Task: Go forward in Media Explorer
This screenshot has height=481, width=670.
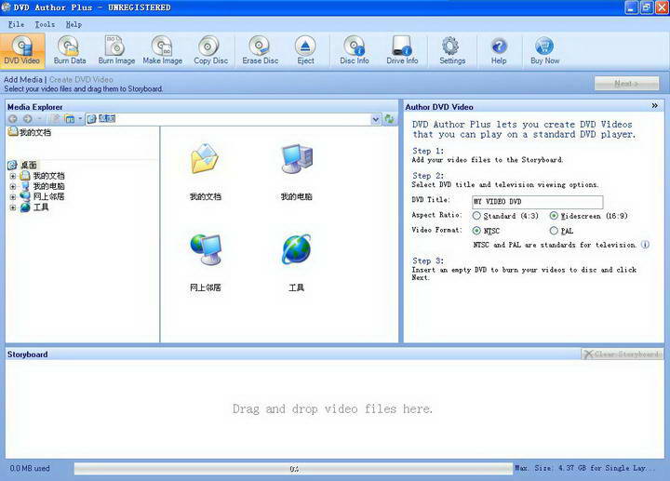Action: click(x=27, y=119)
